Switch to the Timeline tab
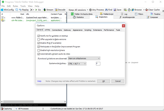Screen dimensions: 164x111 pos(155,14)
